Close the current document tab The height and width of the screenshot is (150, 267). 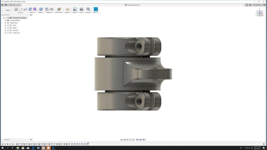[x=244, y=5]
